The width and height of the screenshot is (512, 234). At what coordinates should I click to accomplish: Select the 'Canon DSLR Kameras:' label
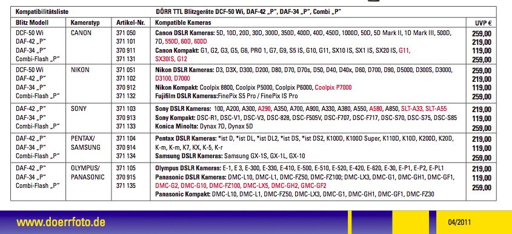[x=185, y=33]
